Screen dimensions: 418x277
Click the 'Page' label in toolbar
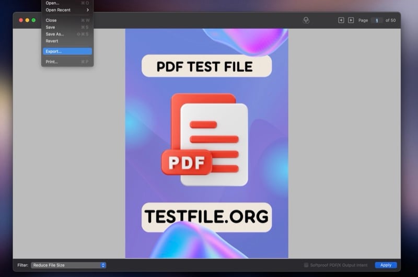tap(363, 20)
